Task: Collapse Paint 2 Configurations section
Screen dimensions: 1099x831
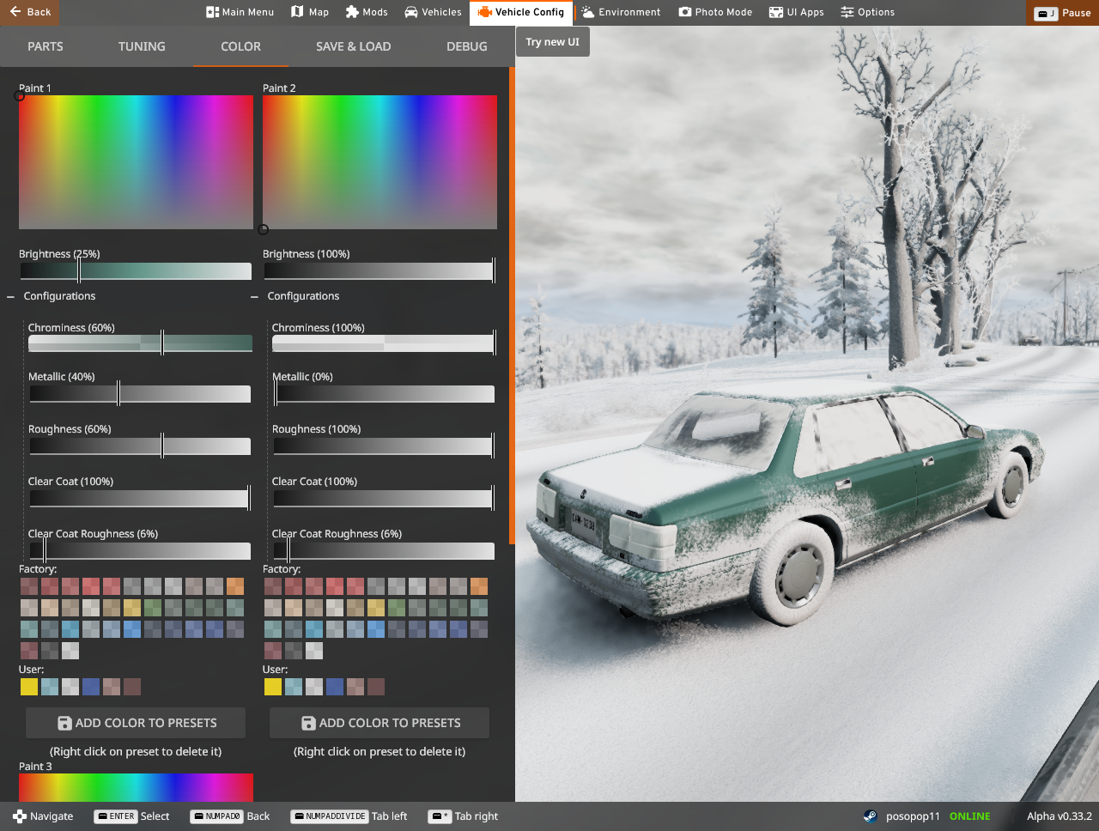Action: pos(295,296)
